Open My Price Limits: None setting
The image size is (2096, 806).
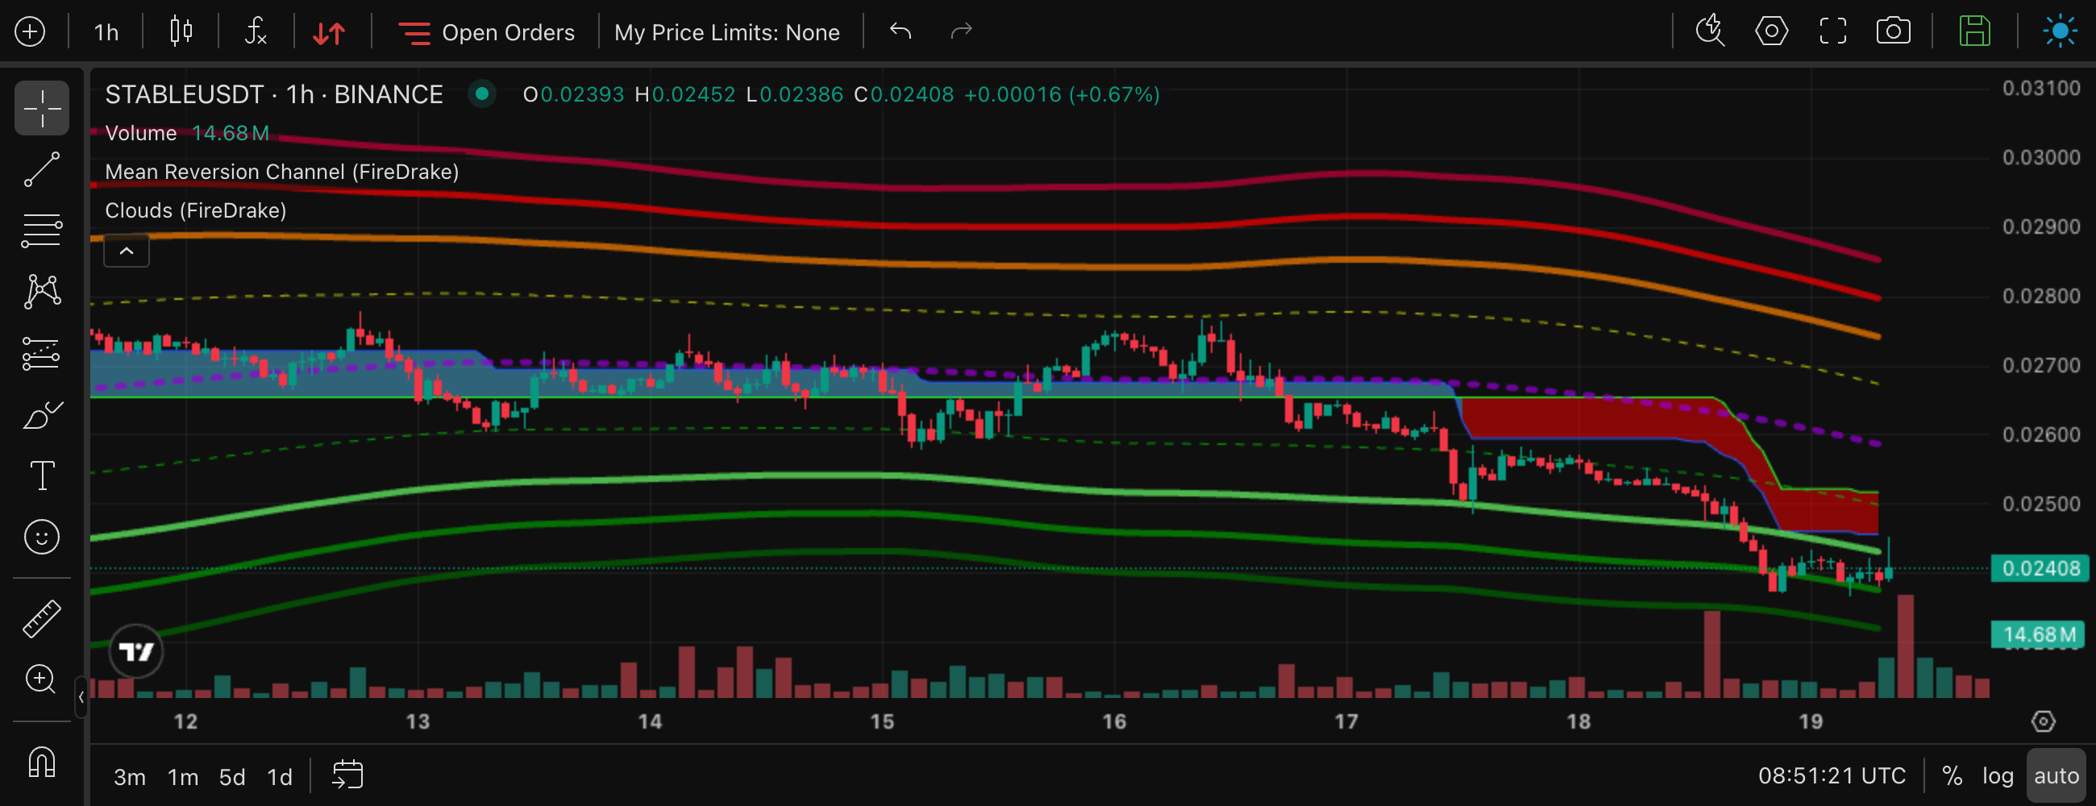tap(726, 32)
